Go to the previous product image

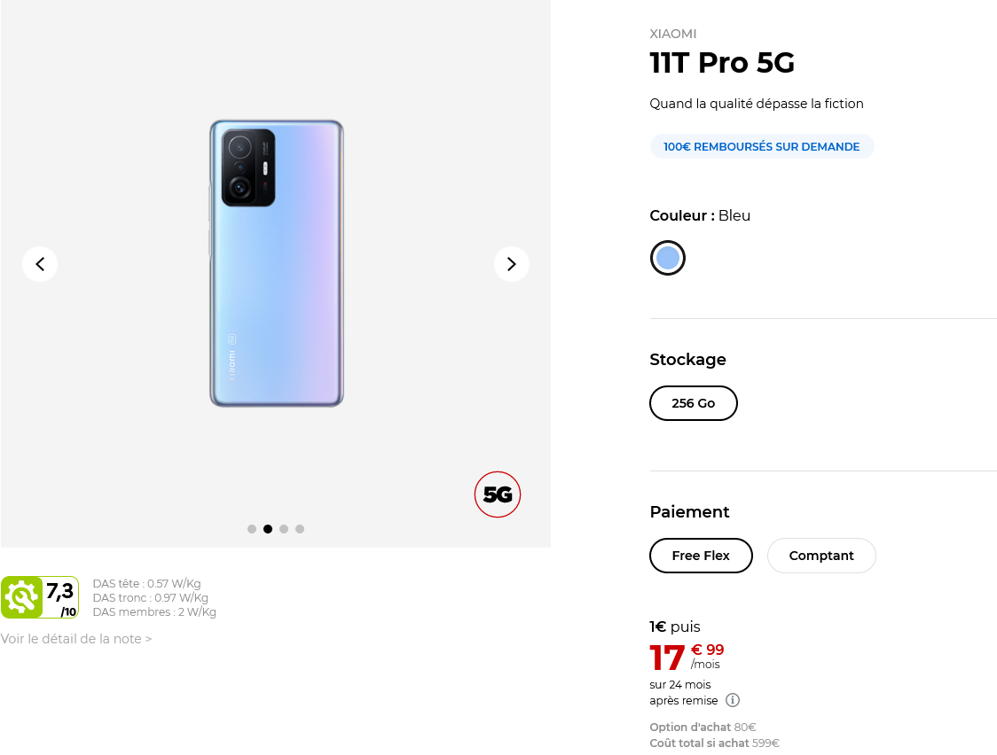pos(40,264)
